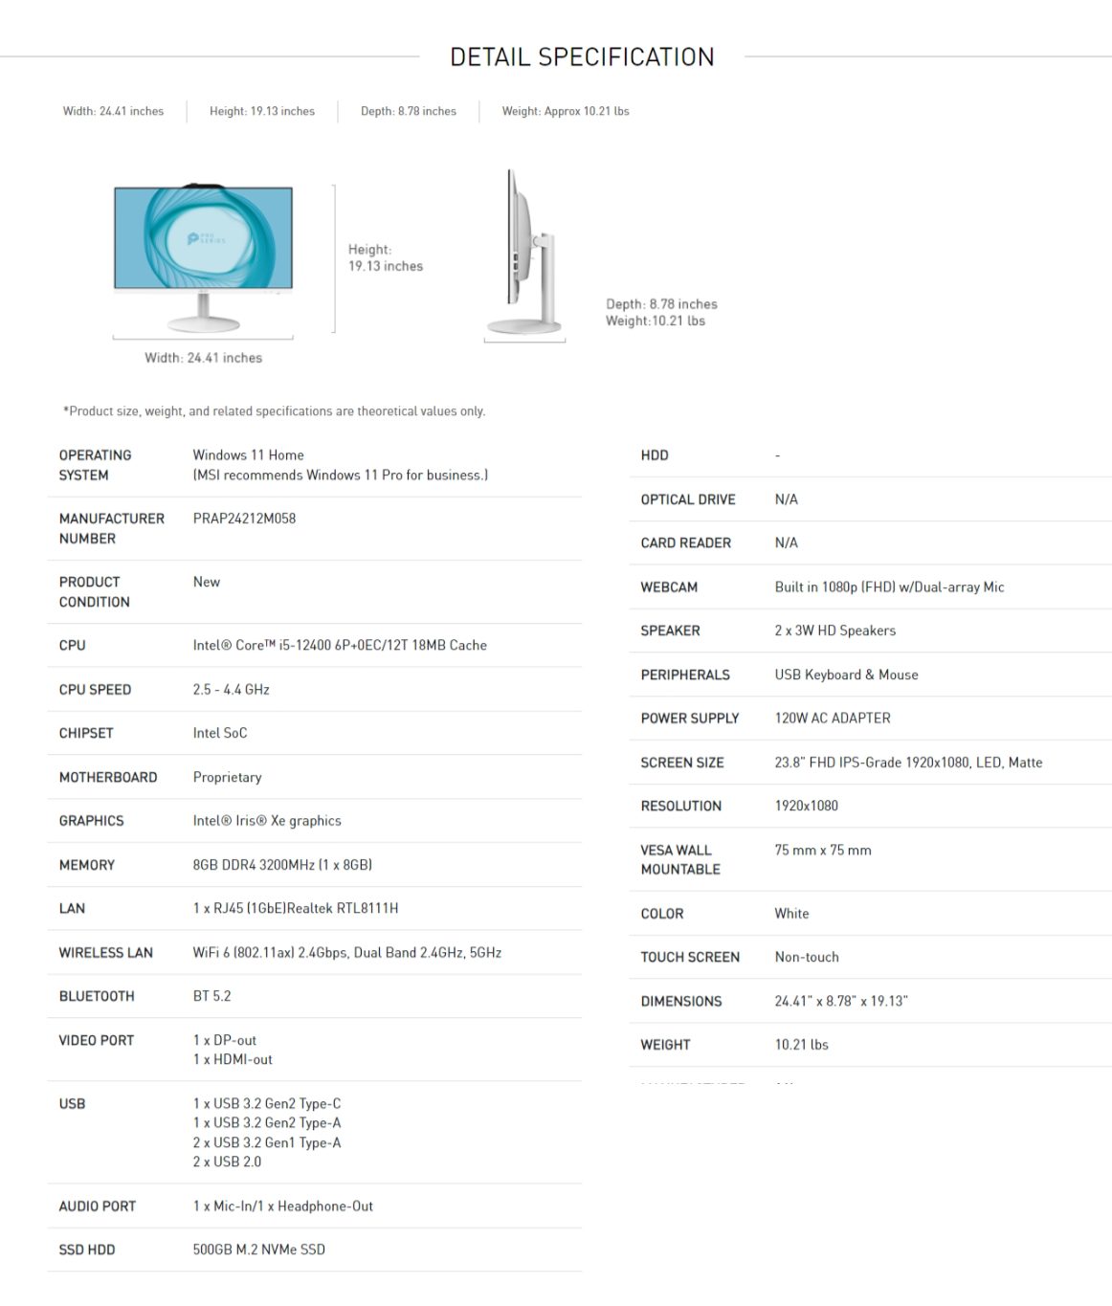Click the 500GB M.2 NVMe SSD value
1112x1306 pixels.
tap(258, 1250)
